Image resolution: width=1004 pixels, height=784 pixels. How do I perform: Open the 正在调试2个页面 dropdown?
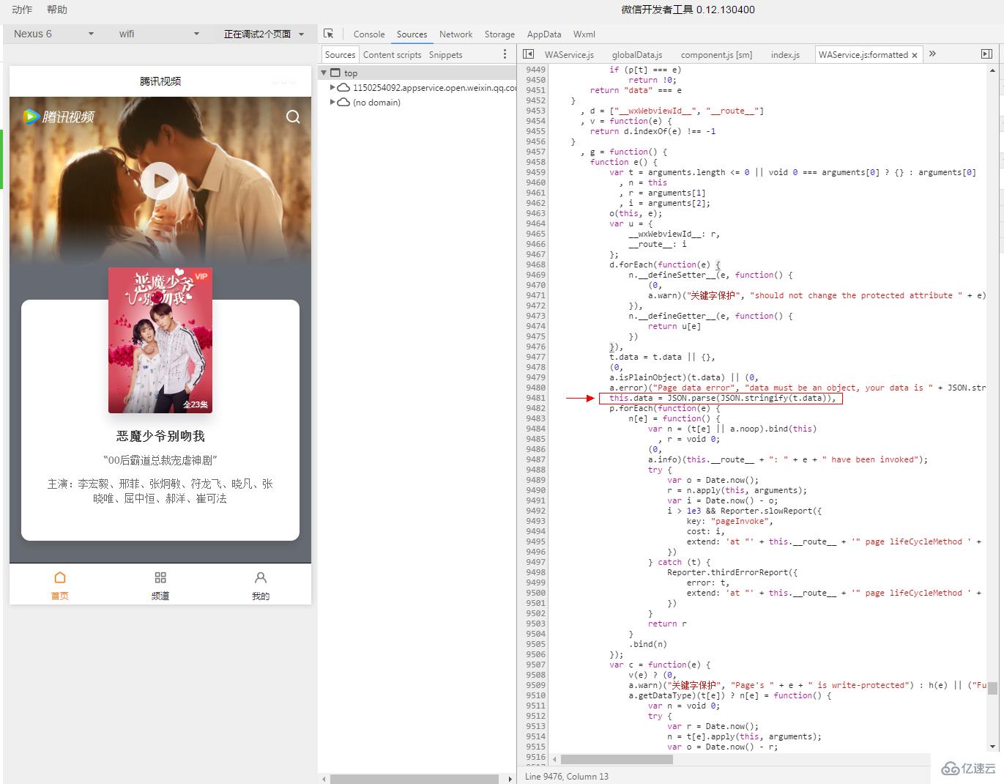(x=264, y=34)
